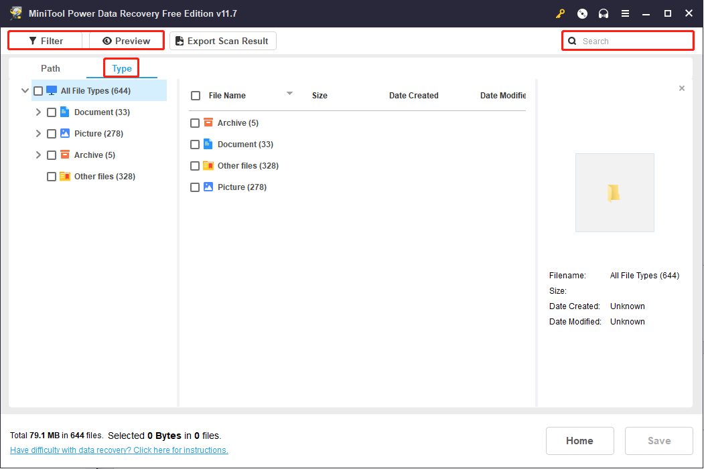Click the Document file-type icon in the tree
Viewport: 704px width, 469px height.
[x=64, y=112]
